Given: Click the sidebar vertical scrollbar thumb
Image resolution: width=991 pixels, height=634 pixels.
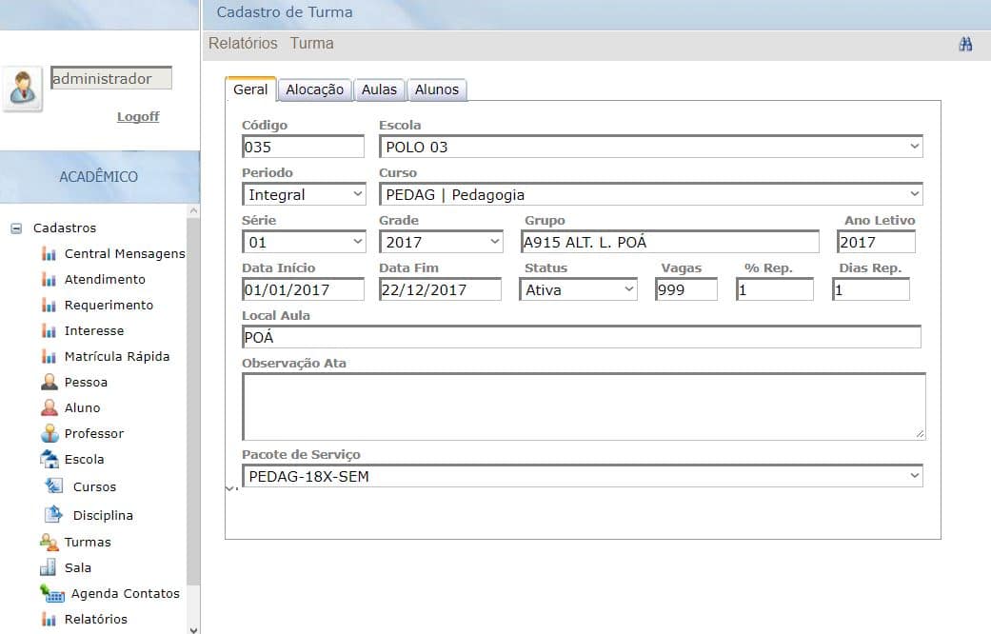Looking at the screenshot, I should click(193, 402).
